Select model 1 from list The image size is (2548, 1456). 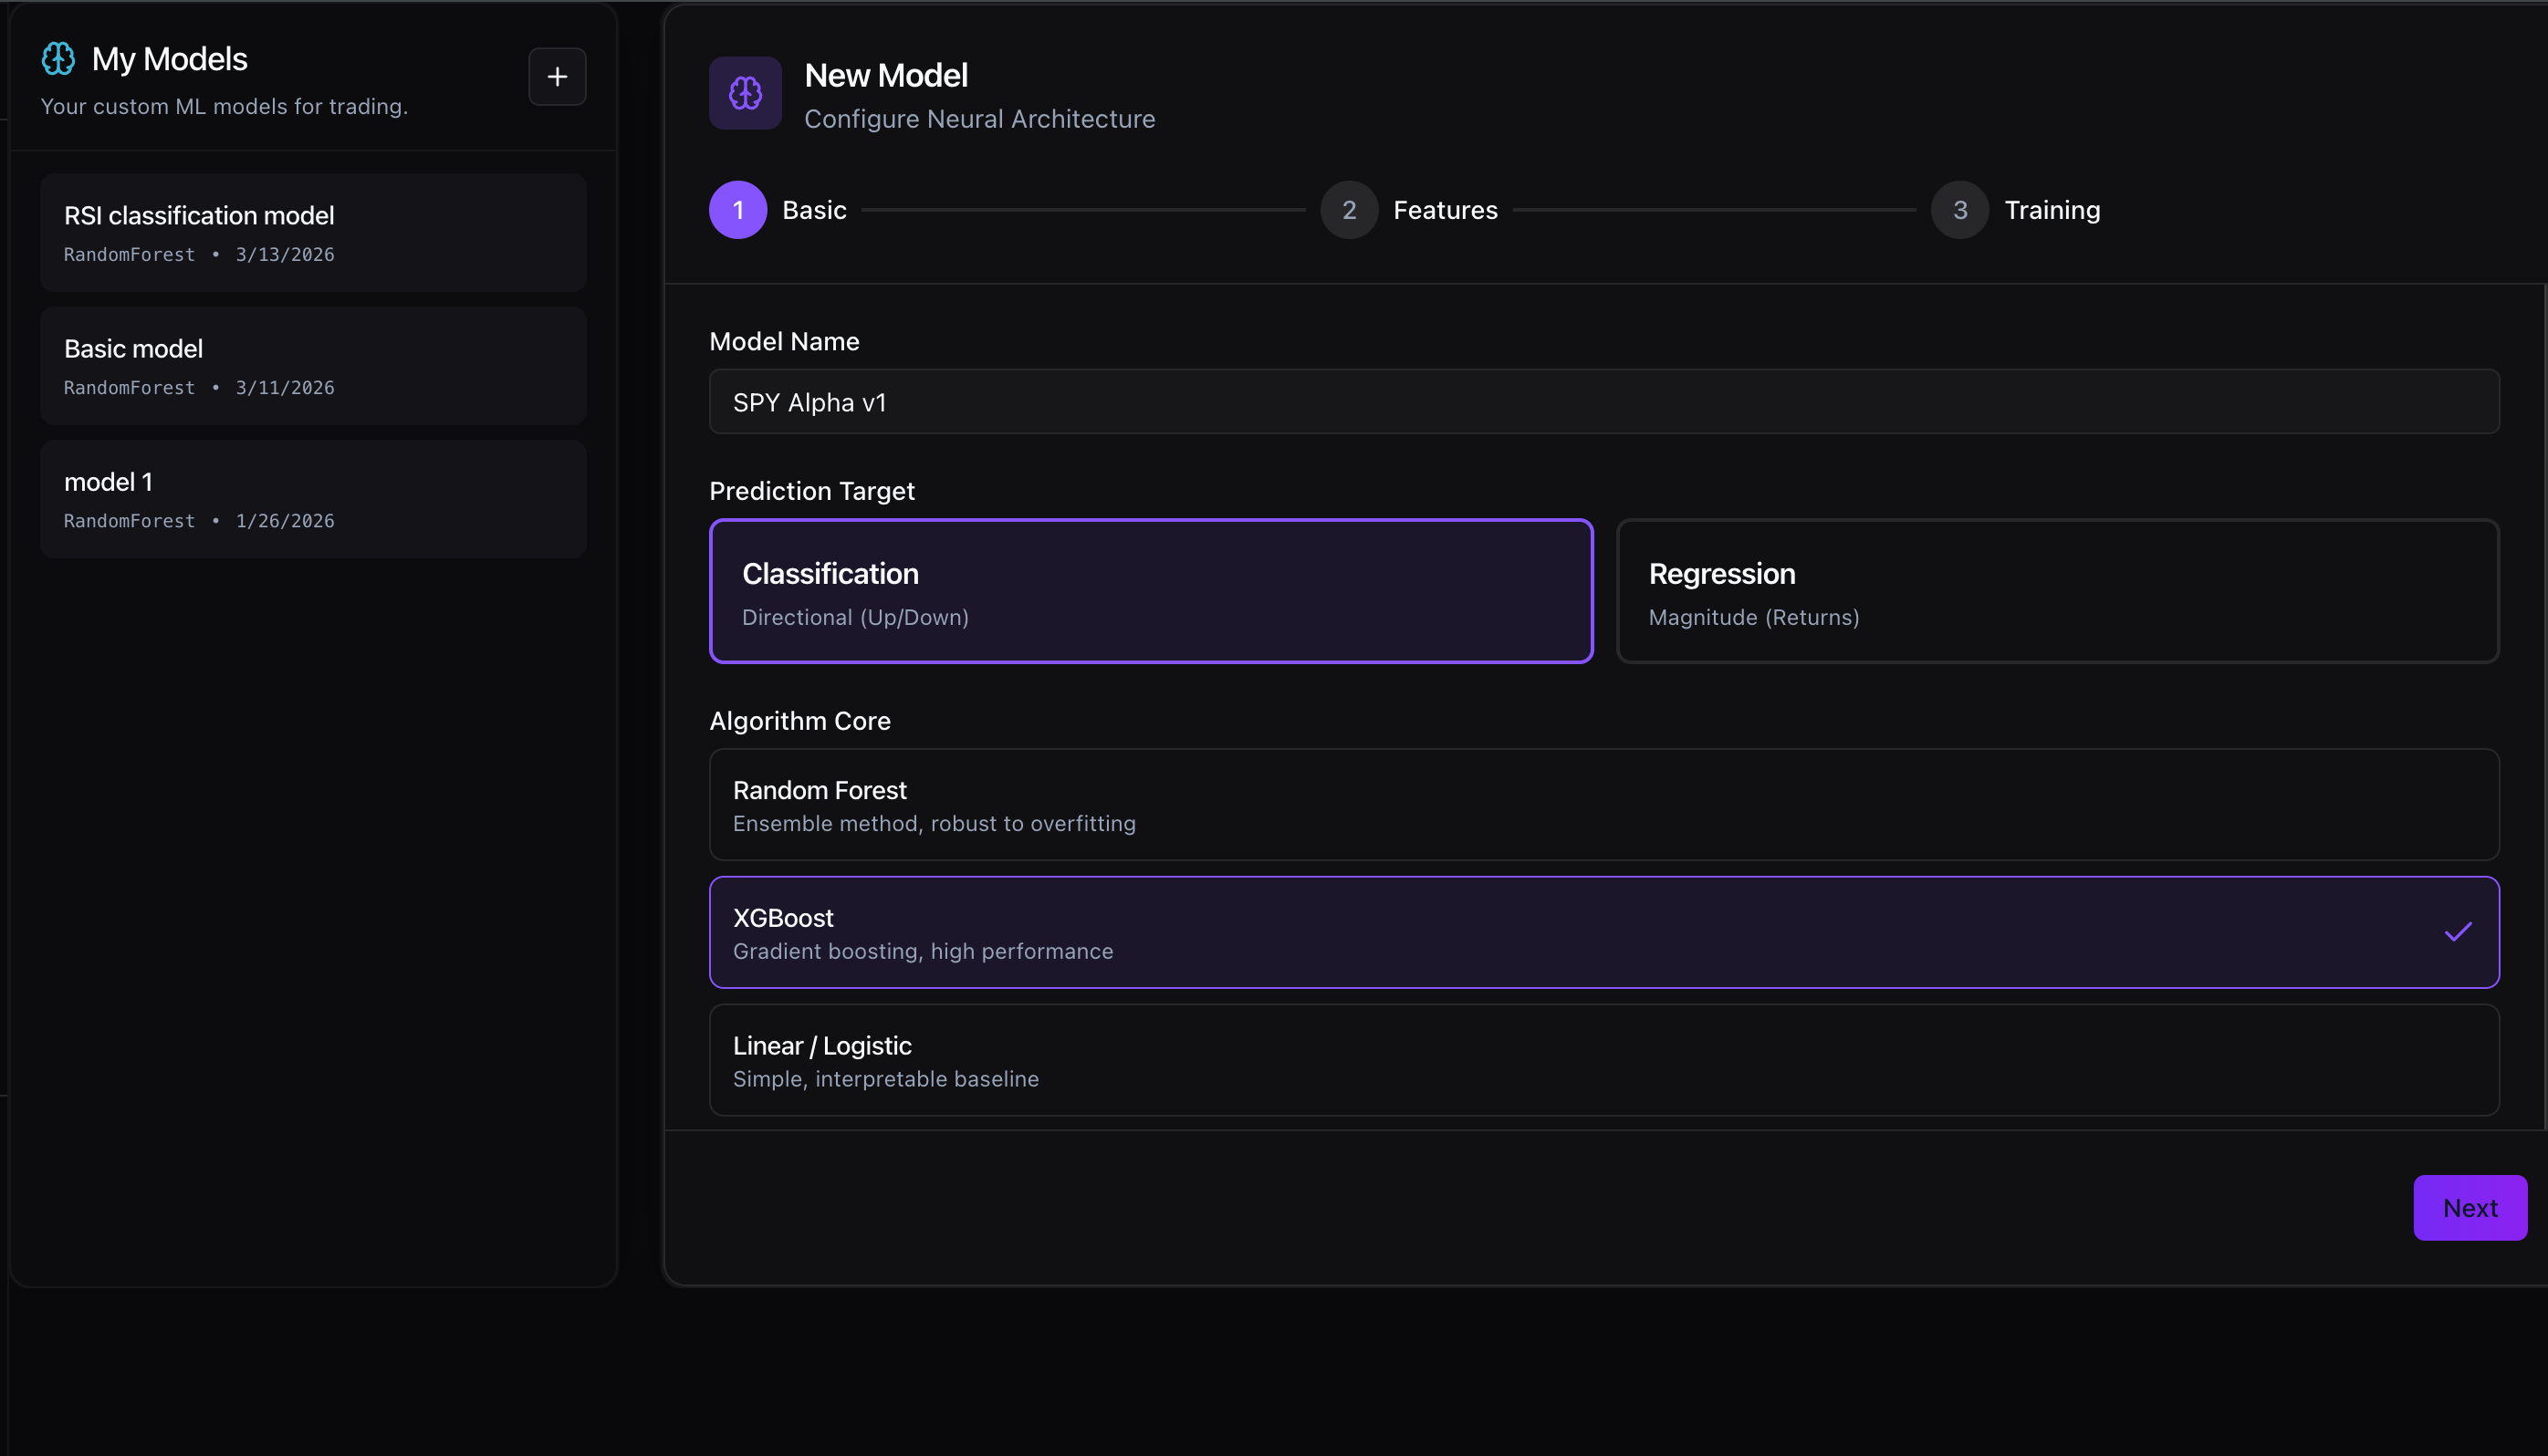313,499
